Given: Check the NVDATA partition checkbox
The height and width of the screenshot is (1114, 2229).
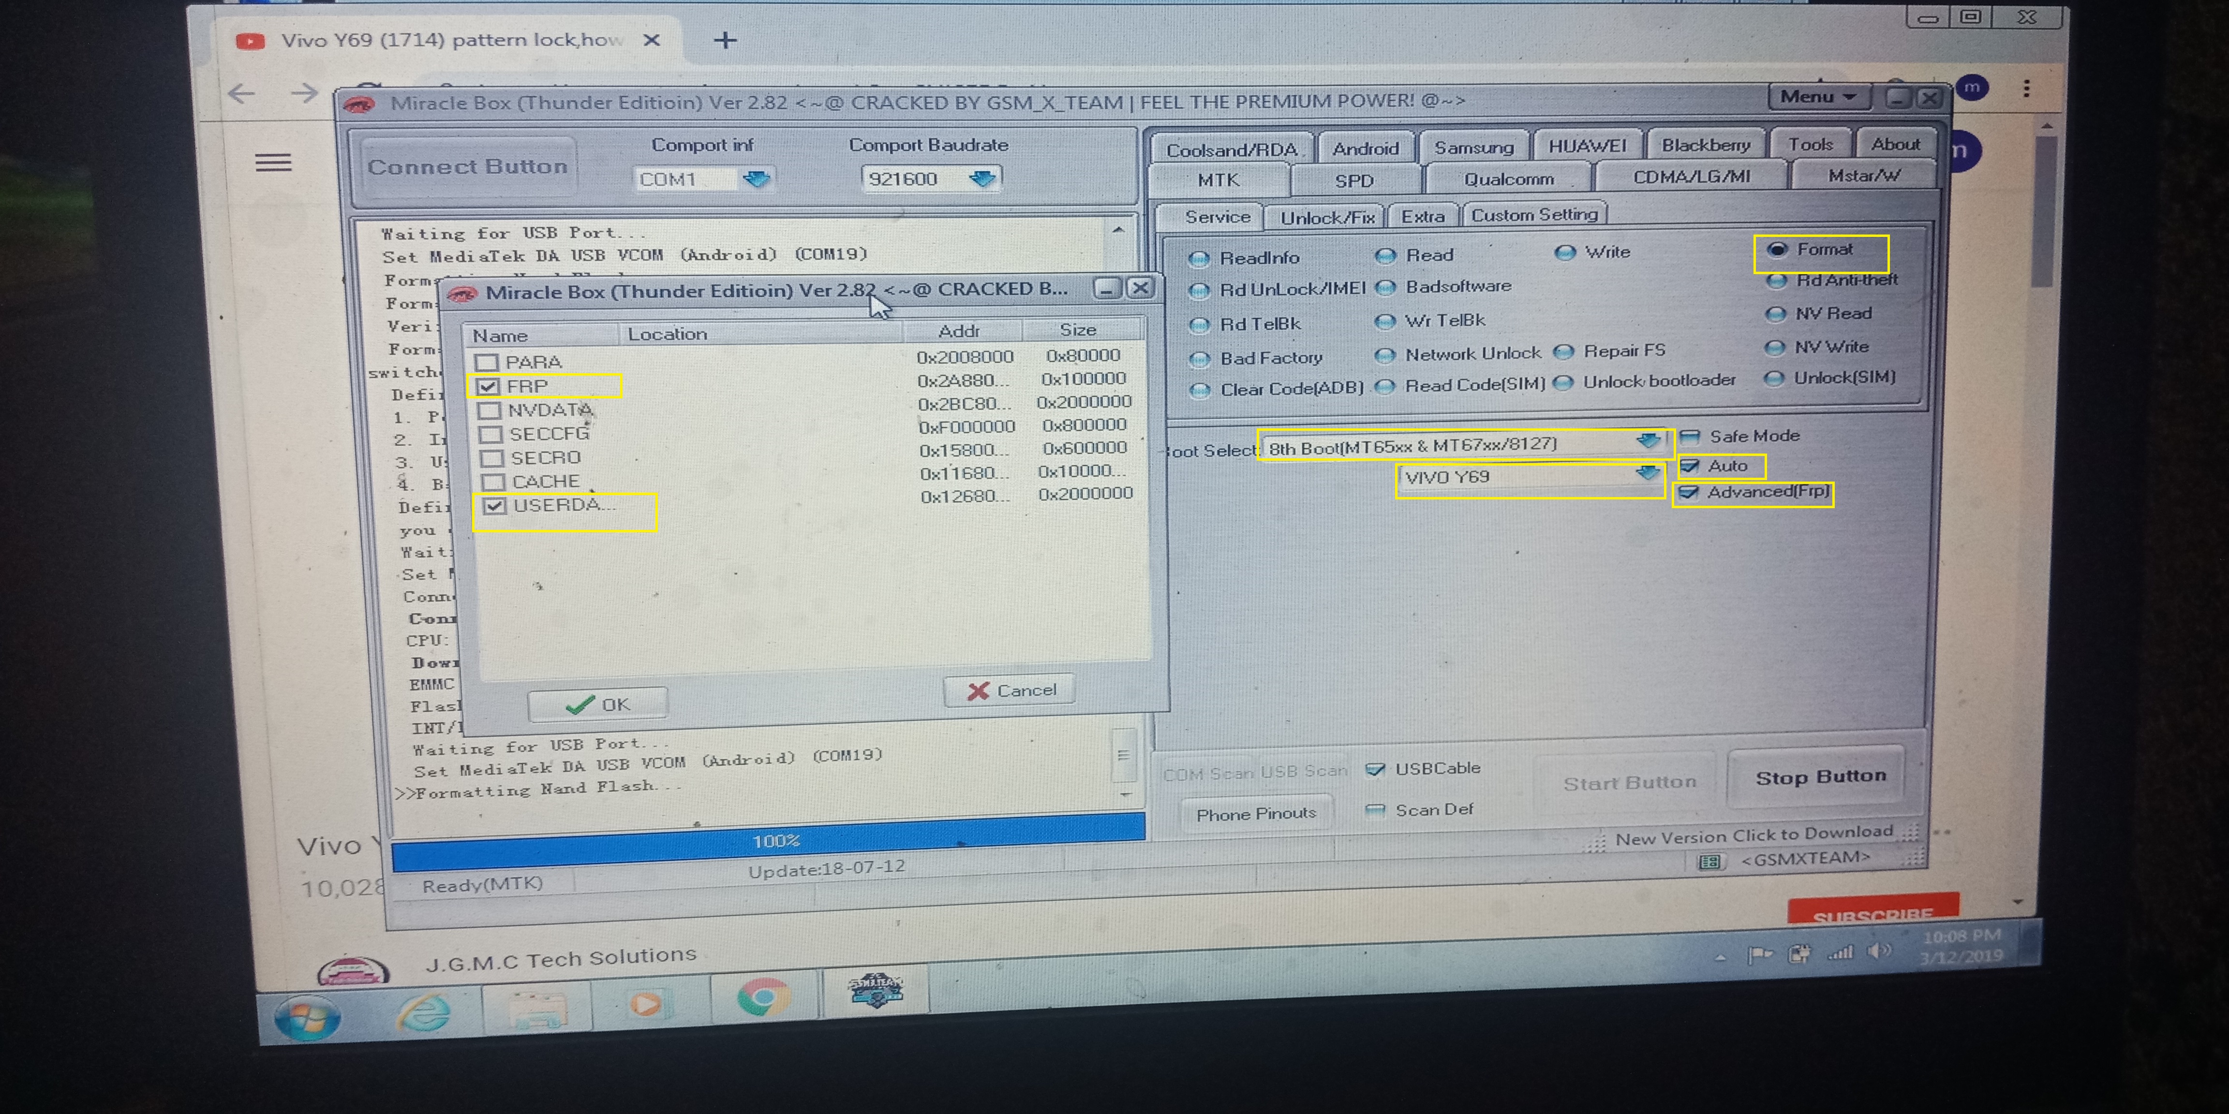Looking at the screenshot, I should (x=490, y=410).
